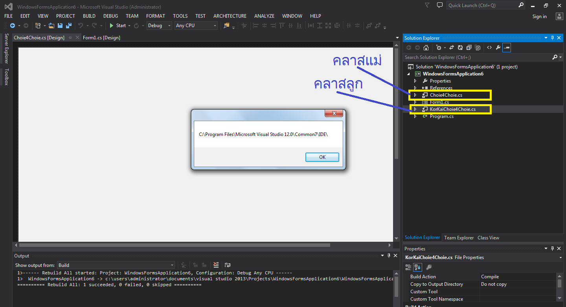Click the Property Pages icon in Properties panel
This screenshot has width=566, height=307.
point(429,267)
